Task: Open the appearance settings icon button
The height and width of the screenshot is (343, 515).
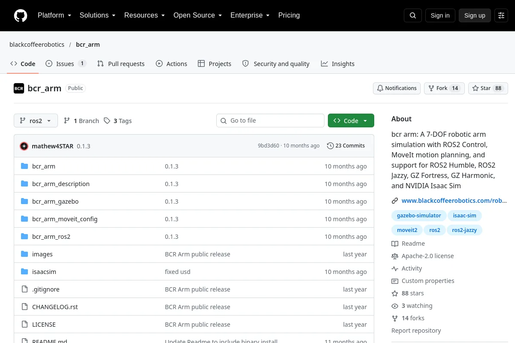Action: [x=501, y=15]
